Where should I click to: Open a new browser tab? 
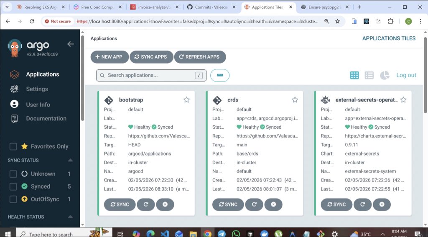(x=359, y=7)
